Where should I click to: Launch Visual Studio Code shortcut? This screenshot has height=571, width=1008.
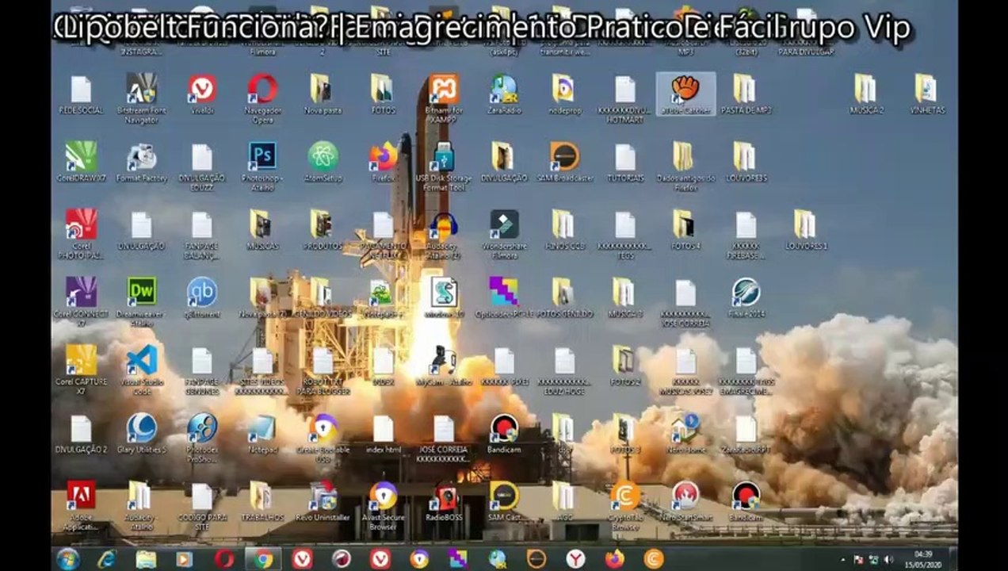point(141,370)
